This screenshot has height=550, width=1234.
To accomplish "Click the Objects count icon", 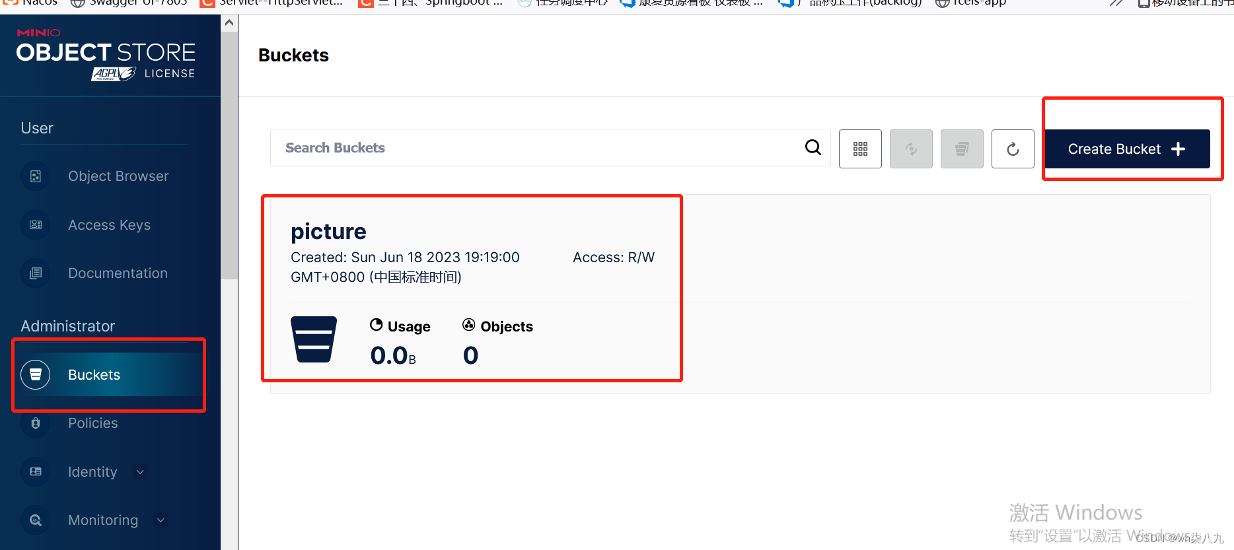I will 469,324.
